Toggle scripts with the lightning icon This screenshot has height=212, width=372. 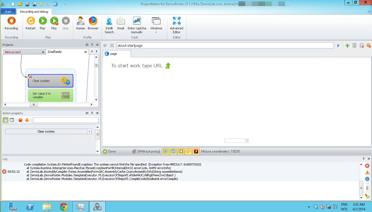(x=188, y=151)
